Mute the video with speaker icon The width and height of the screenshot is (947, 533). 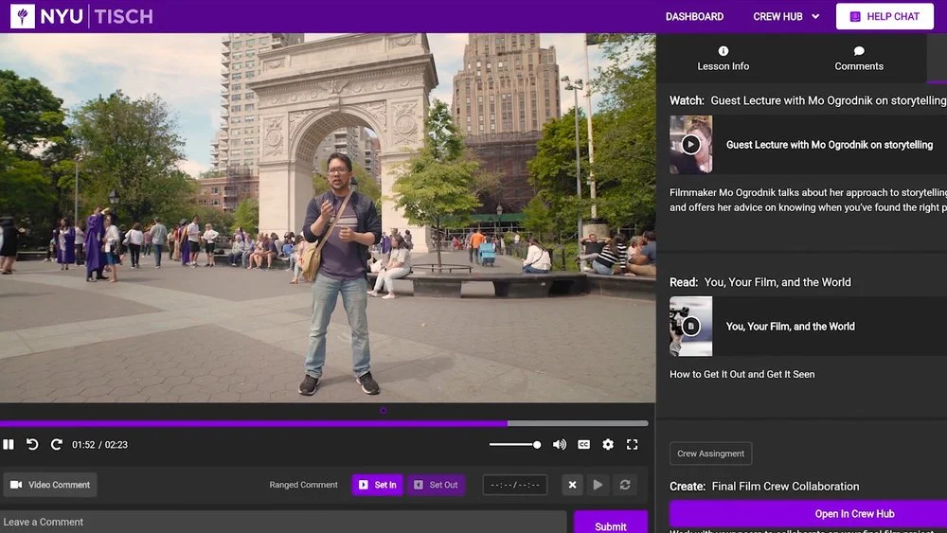point(560,445)
